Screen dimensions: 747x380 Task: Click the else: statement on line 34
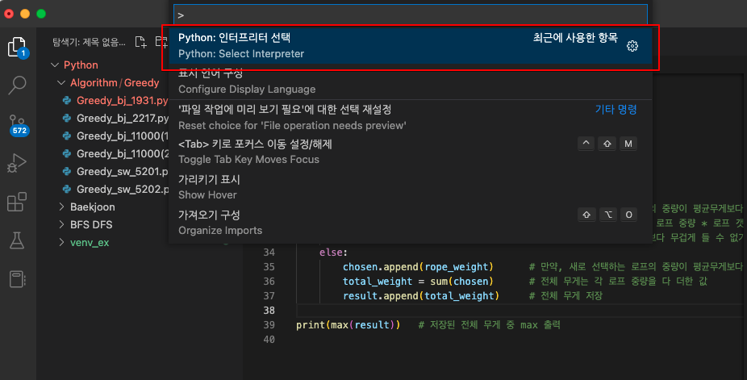333,253
